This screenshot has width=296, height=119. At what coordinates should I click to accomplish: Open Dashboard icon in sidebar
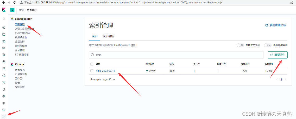click(4, 41)
